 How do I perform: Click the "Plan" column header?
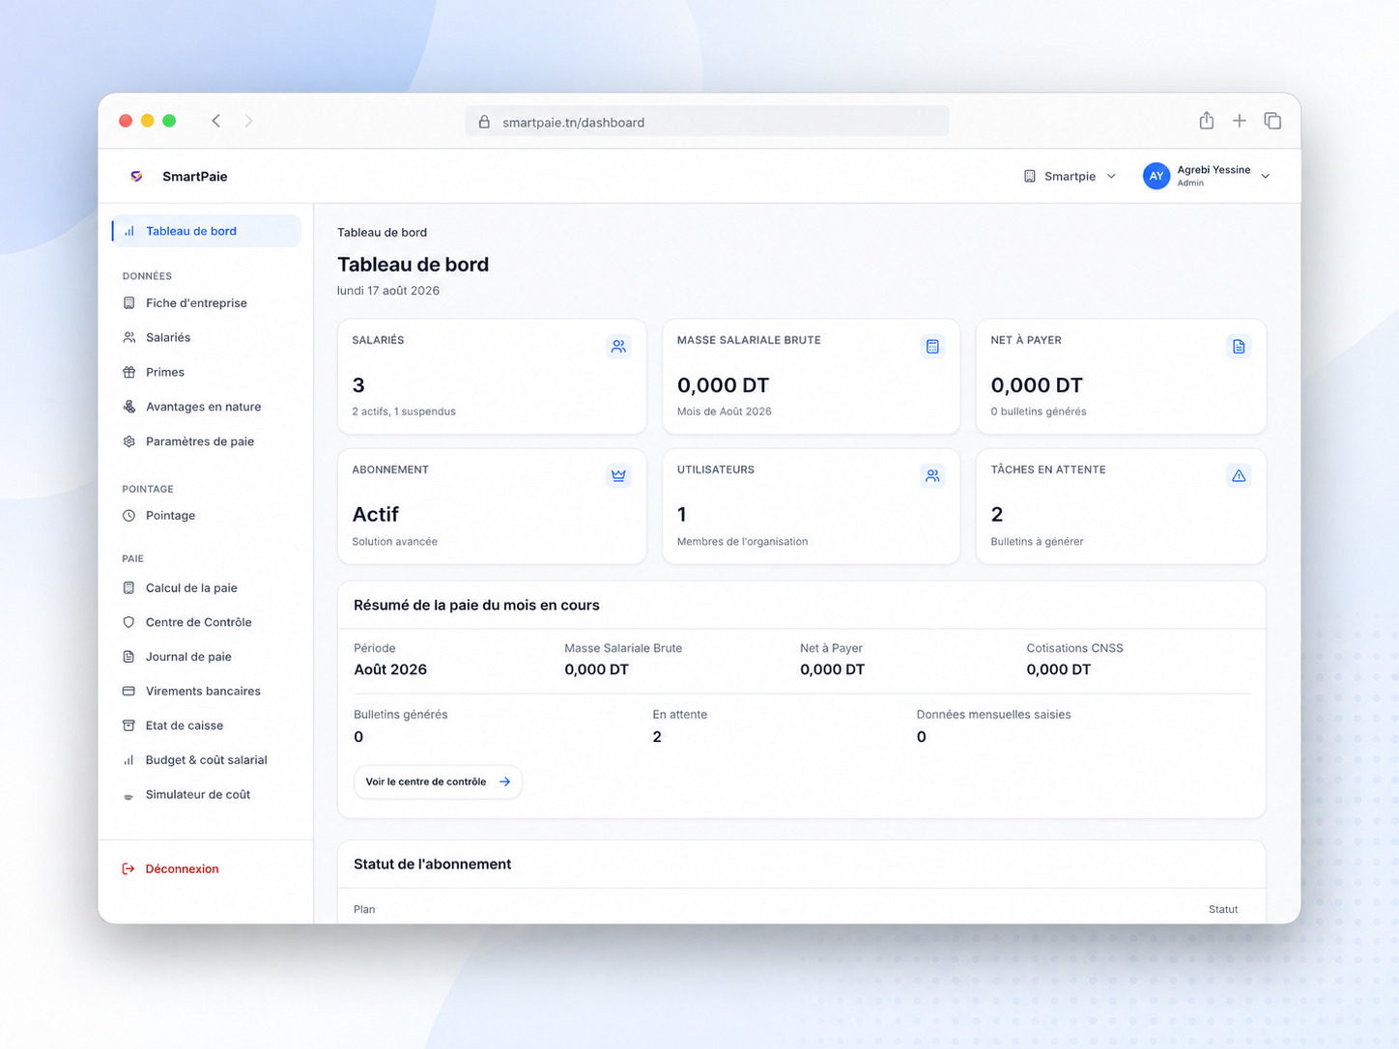(x=364, y=909)
